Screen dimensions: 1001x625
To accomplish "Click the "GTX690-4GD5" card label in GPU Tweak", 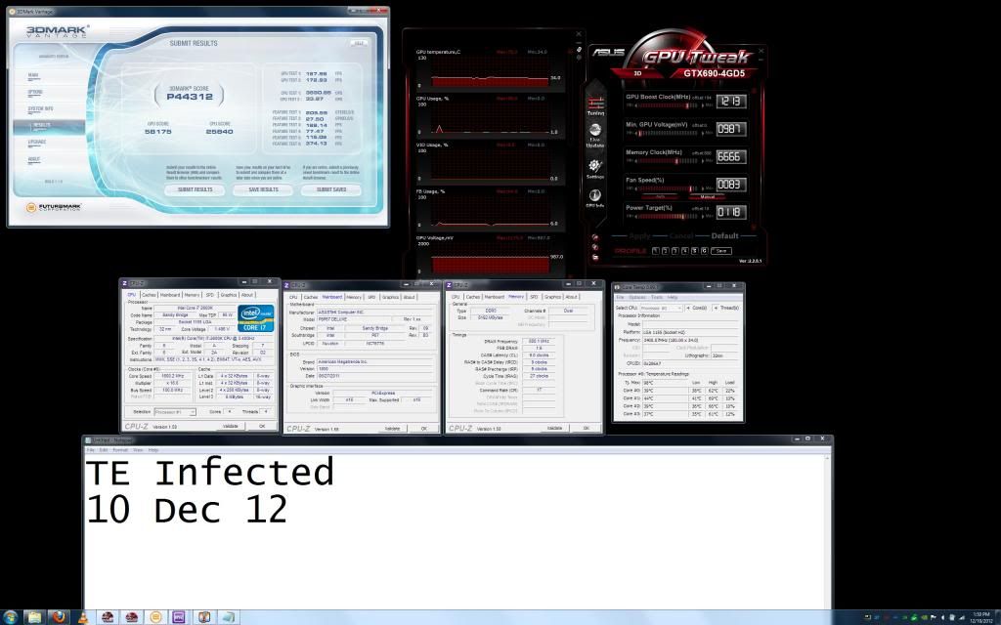I will 714,73.
